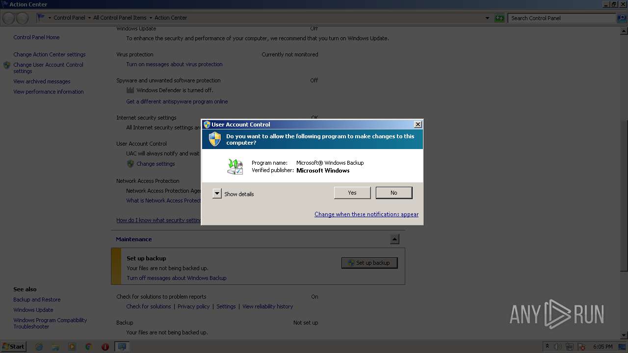Open 'Change when these notifications appear' link
628x353 pixels.
pyautogui.click(x=366, y=214)
